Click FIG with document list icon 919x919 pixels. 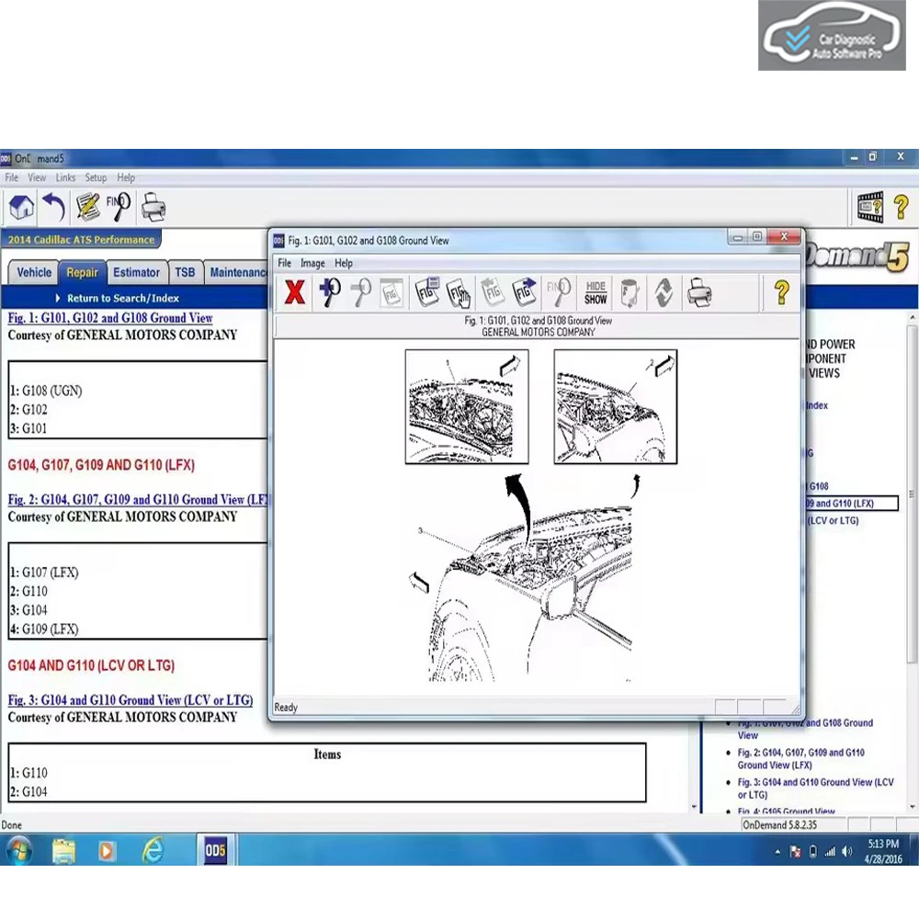tap(426, 292)
